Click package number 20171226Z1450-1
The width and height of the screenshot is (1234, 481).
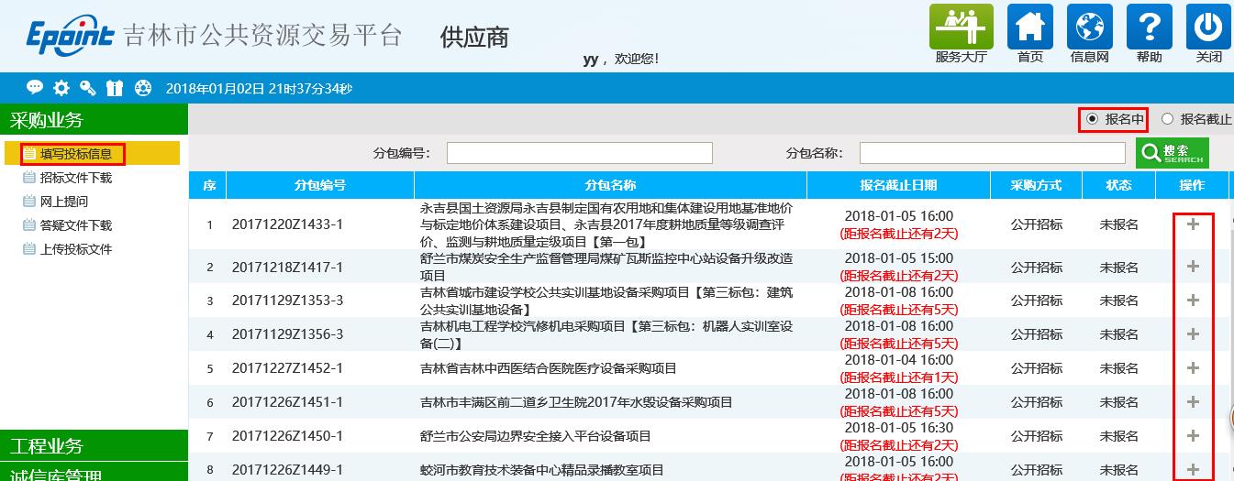[x=287, y=436]
